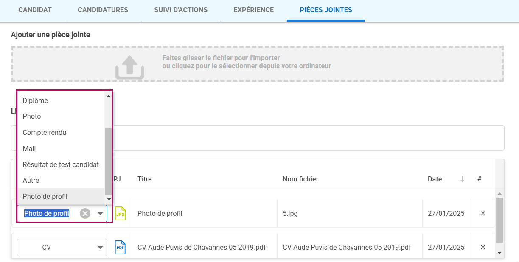The width and height of the screenshot is (519, 262).
Task: Select Diplôme from the type list
Action: (x=36, y=100)
